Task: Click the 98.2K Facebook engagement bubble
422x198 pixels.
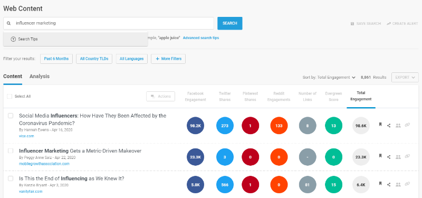Action: coord(195,126)
